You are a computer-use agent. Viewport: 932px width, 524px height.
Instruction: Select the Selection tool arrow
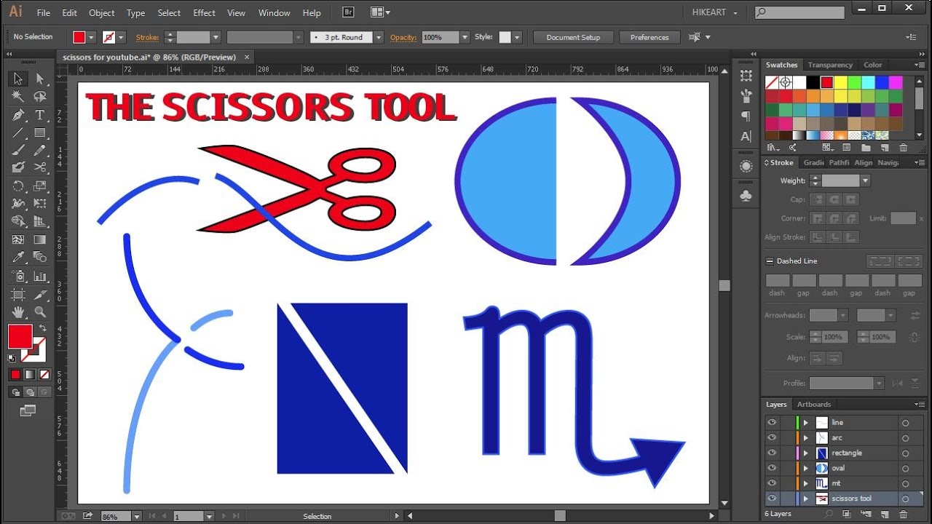(x=18, y=79)
